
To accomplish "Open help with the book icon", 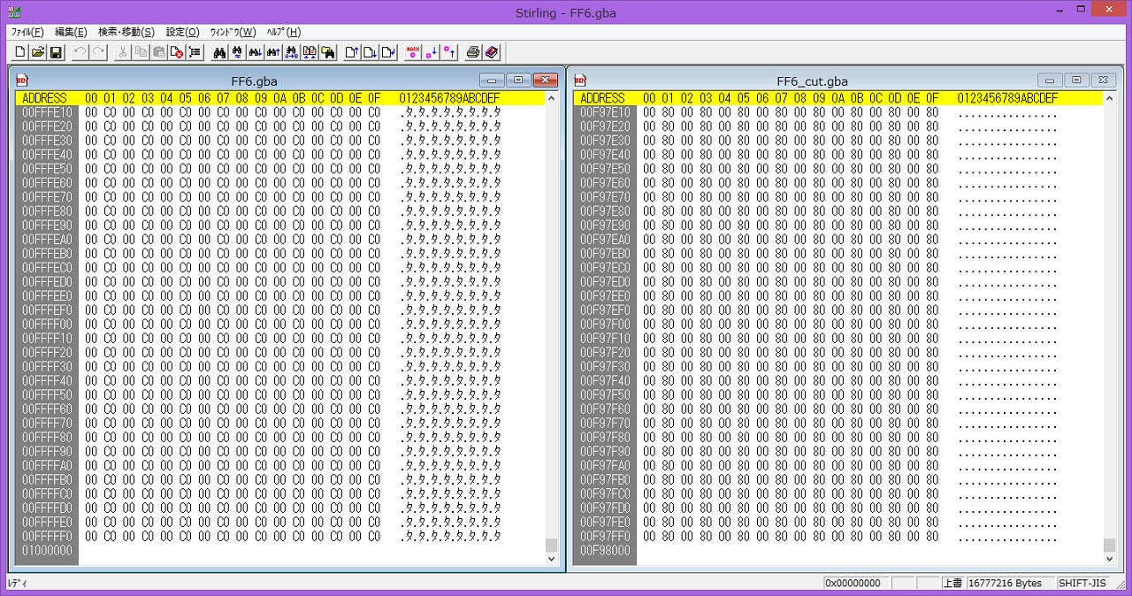I will (492, 52).
